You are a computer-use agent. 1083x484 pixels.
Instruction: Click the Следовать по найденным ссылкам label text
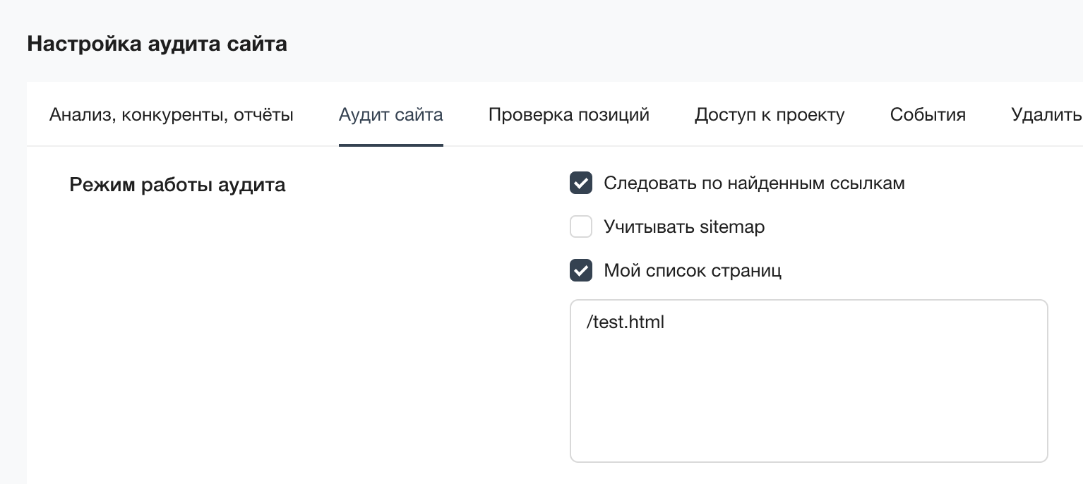click(755, 183)
